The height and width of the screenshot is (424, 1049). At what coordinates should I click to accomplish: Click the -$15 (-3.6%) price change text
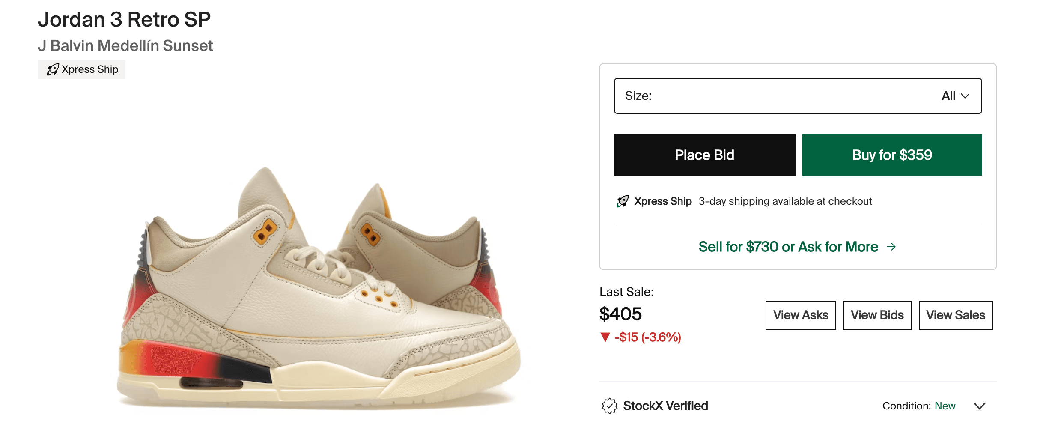click(x=647, y=337)
